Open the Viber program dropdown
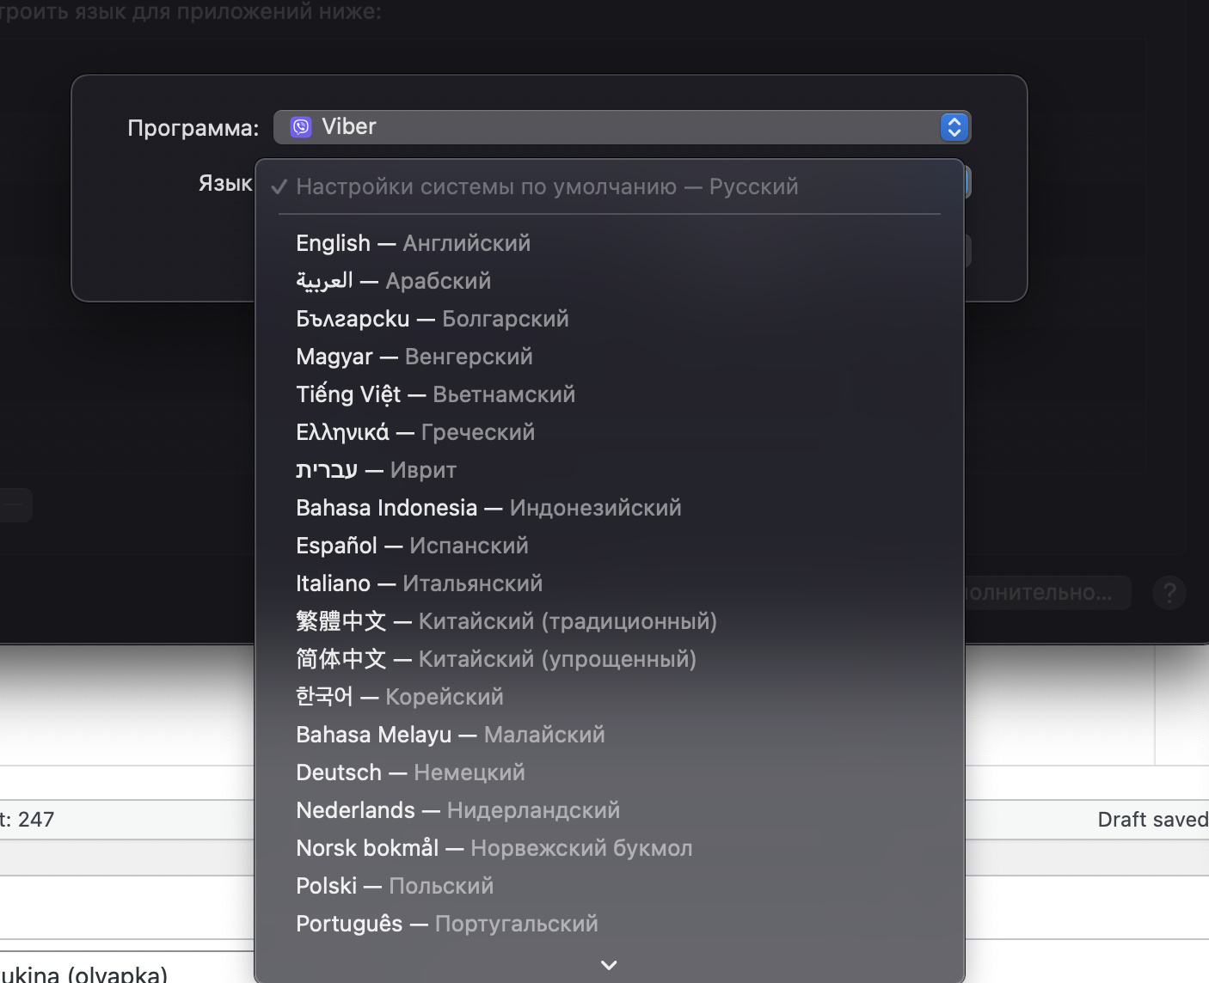Screen dimensions: 1209x983 622,127
